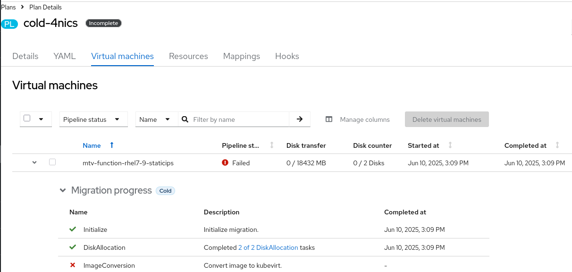The image size is (572, 272).
Task: Click Completed at column sort icon
Action: click(558, 145)
